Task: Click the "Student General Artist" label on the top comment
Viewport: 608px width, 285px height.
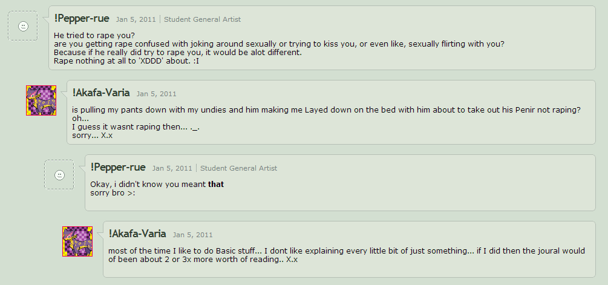Action: point(203,19)
